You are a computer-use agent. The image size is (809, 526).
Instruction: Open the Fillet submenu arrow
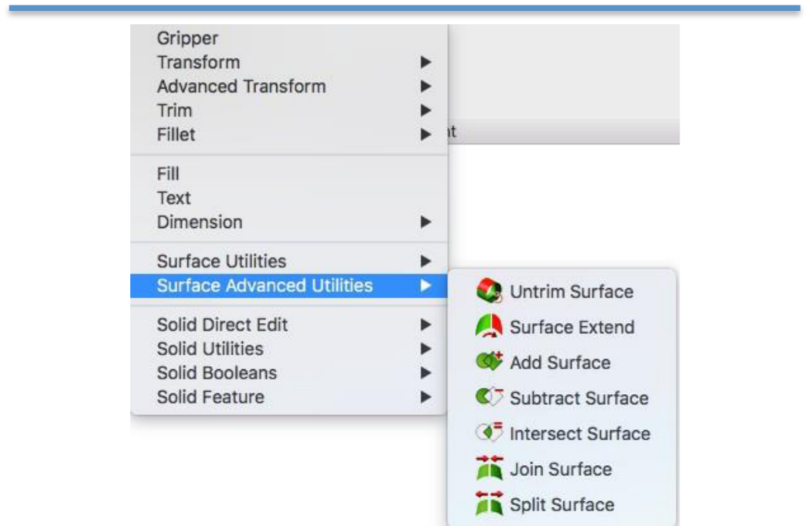[x=425, y=134]
